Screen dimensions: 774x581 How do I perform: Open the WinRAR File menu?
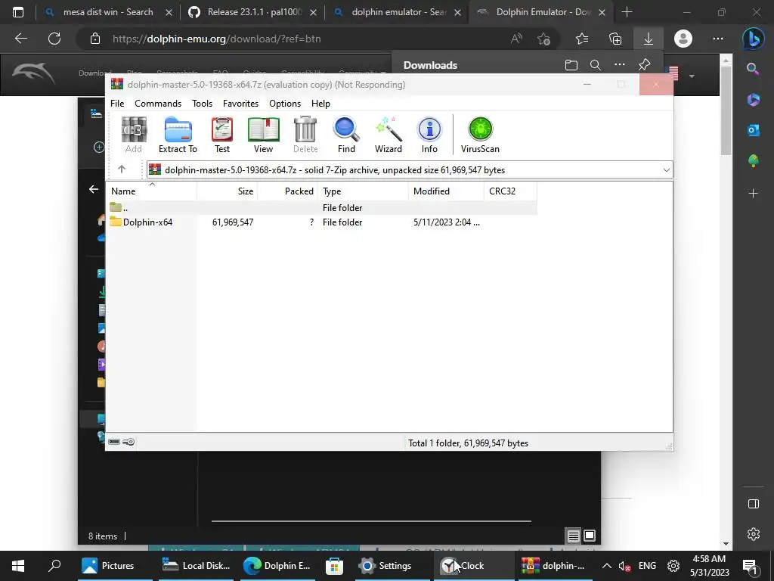click(x=117, y=103)
